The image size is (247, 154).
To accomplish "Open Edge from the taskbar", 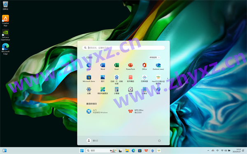I will (133, 151).
